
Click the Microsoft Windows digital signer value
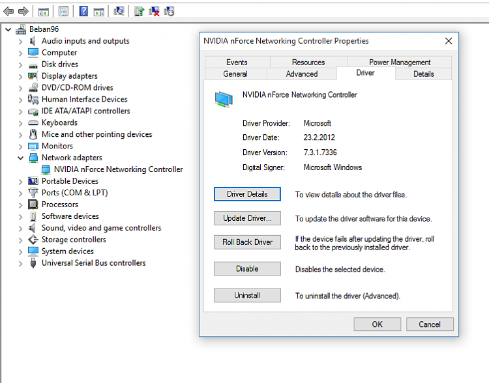click(x=333, y=167)
